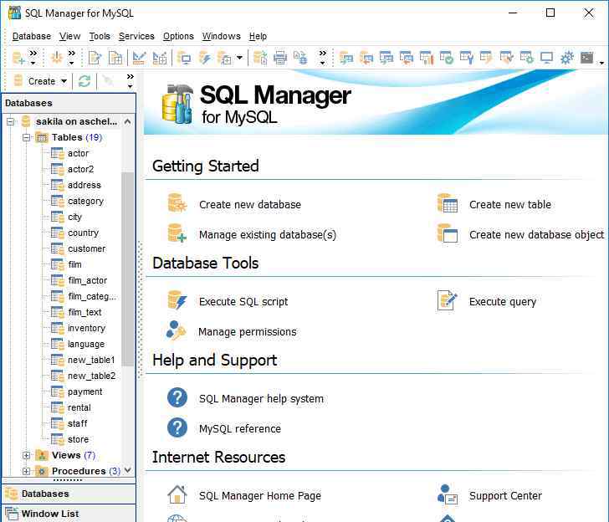This screenshot has width=609, height=522.
Task: Click the new query document-with-plus toolbar icon
Action: click(x=115, y=59)
